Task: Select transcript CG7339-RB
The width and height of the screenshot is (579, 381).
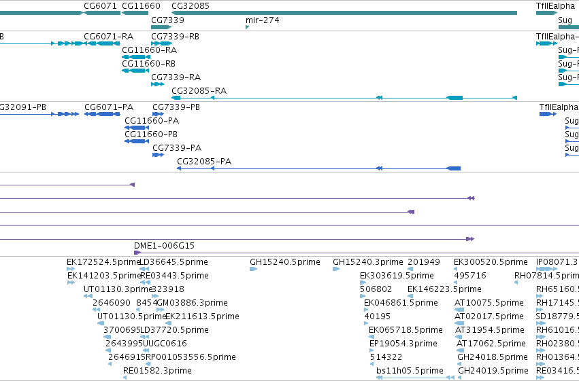Action: tap(175, 37)
